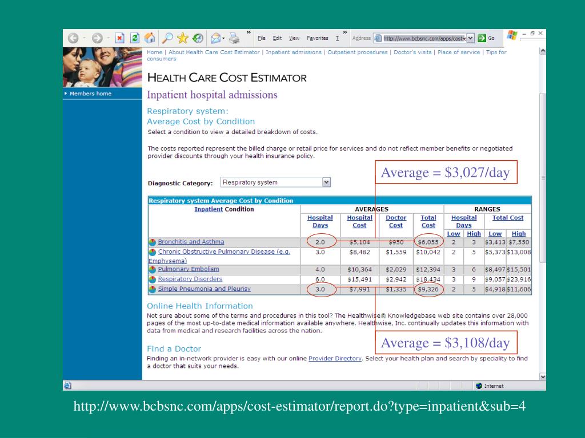Image resolution: width=585 pixels, height=438 pixels.
Task: Open the Bronchitis and Asthma condition link
Action: coord(191,242)
